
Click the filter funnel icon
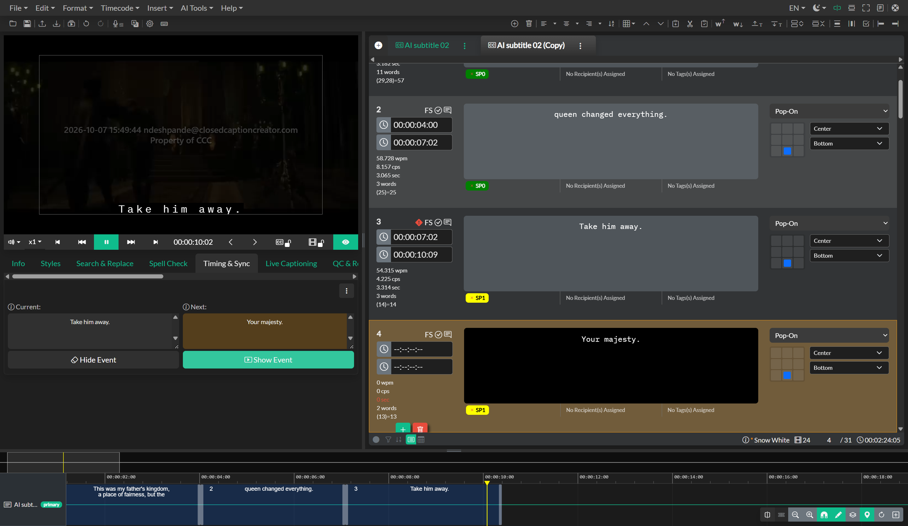coord(388,440)
